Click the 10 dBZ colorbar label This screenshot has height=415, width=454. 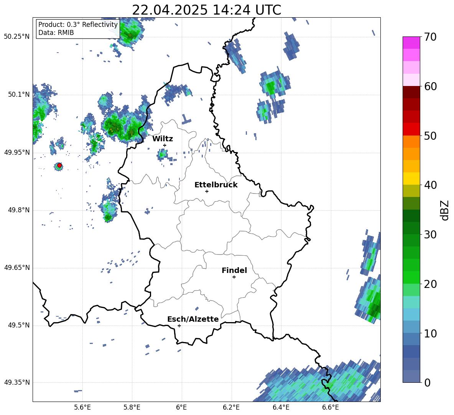(430, 333)
